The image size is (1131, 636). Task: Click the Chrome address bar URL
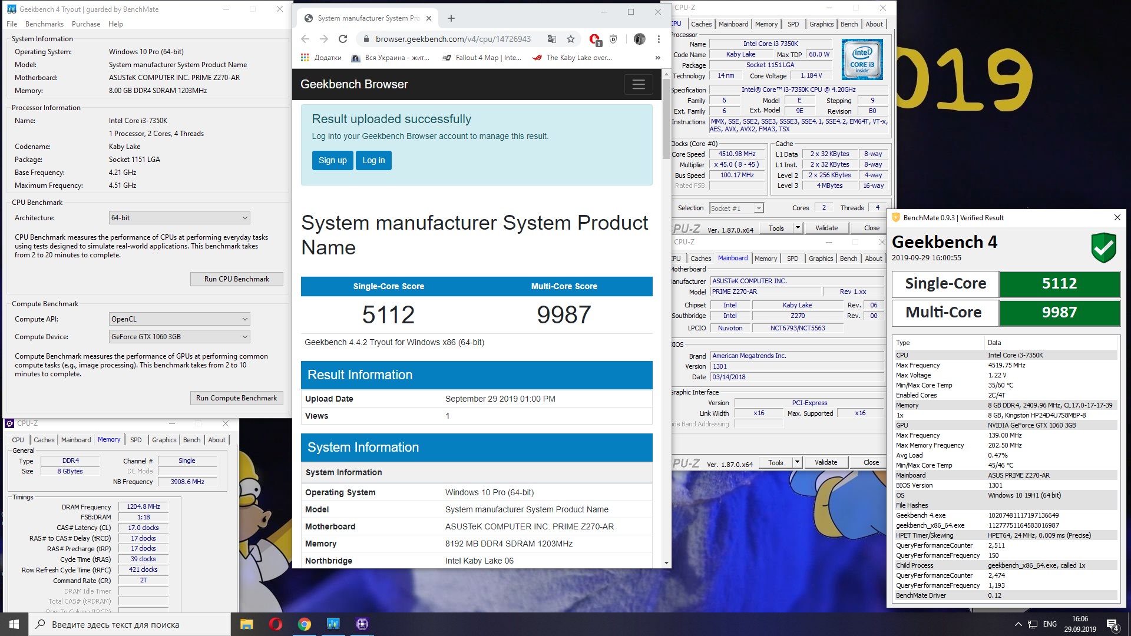(453, 39)
